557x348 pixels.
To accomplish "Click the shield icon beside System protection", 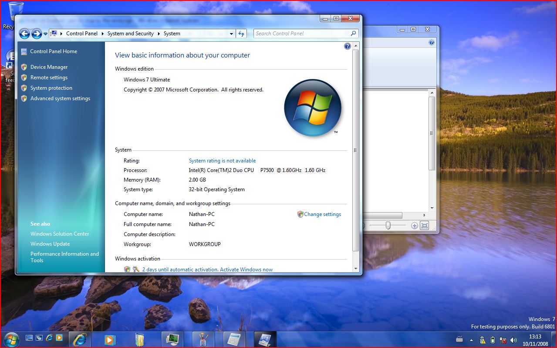I will point(24,88).
